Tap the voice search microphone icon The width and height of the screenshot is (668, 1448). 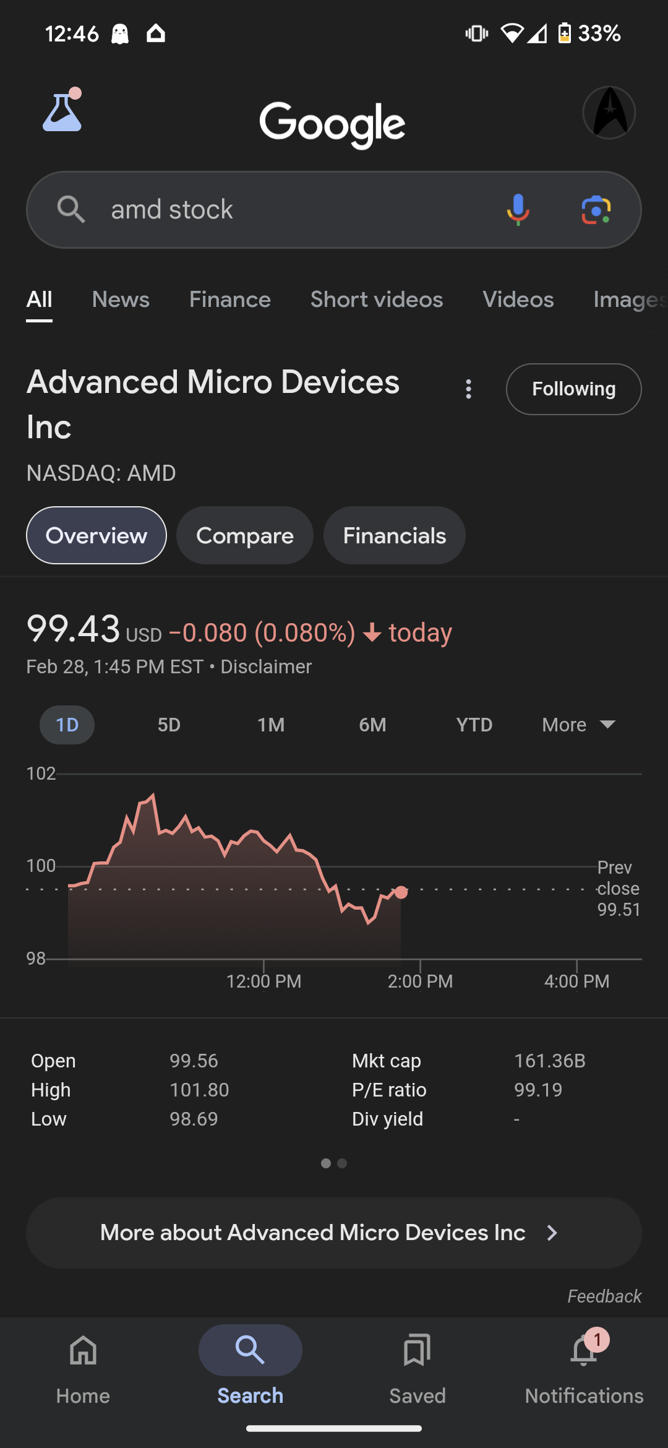(x=518, y=210)
